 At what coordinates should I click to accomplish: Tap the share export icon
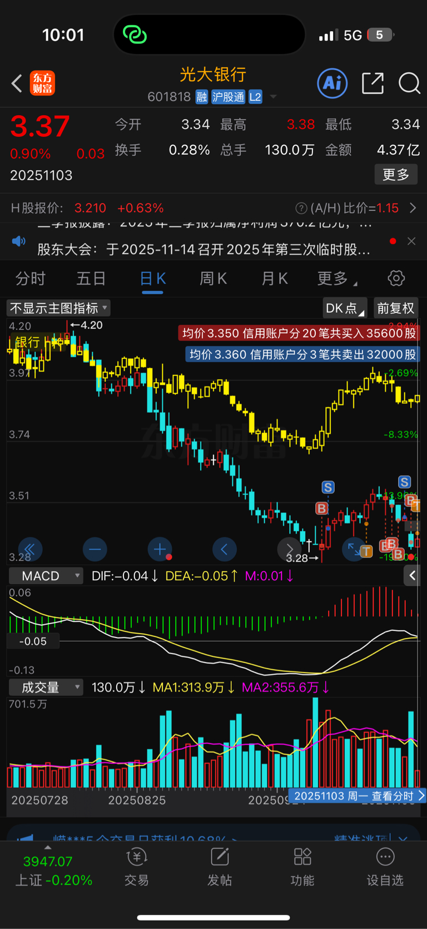tap(373, 83)
